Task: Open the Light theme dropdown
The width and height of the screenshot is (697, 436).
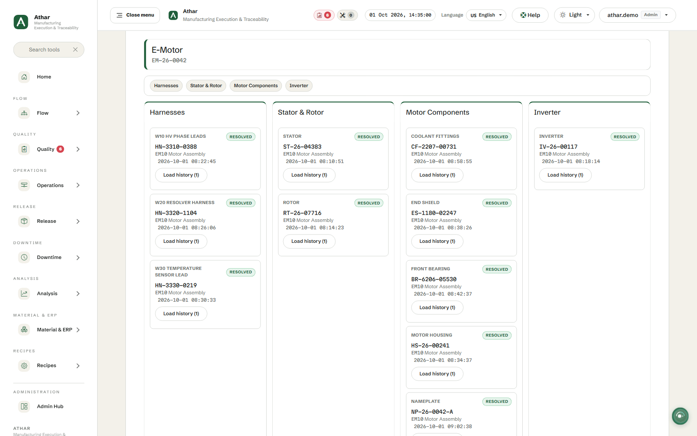Action: click(574, 15)
